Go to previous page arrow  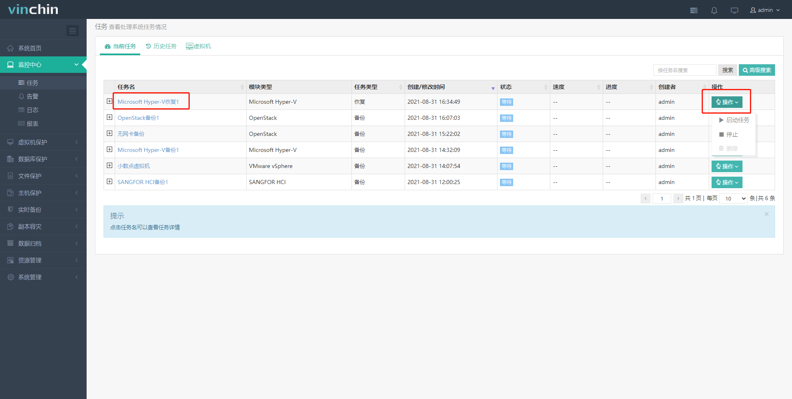(x=646, y=198)
